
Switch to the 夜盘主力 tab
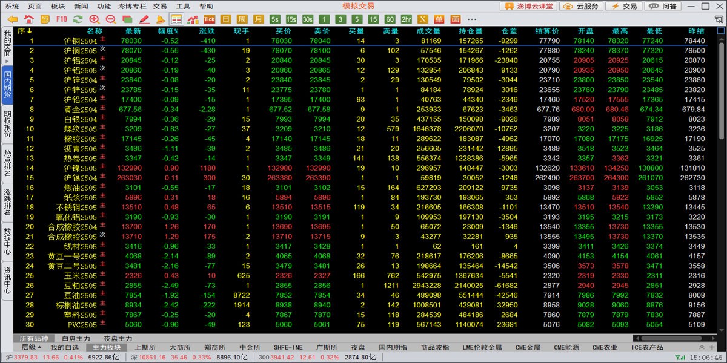tap(118, 338)
